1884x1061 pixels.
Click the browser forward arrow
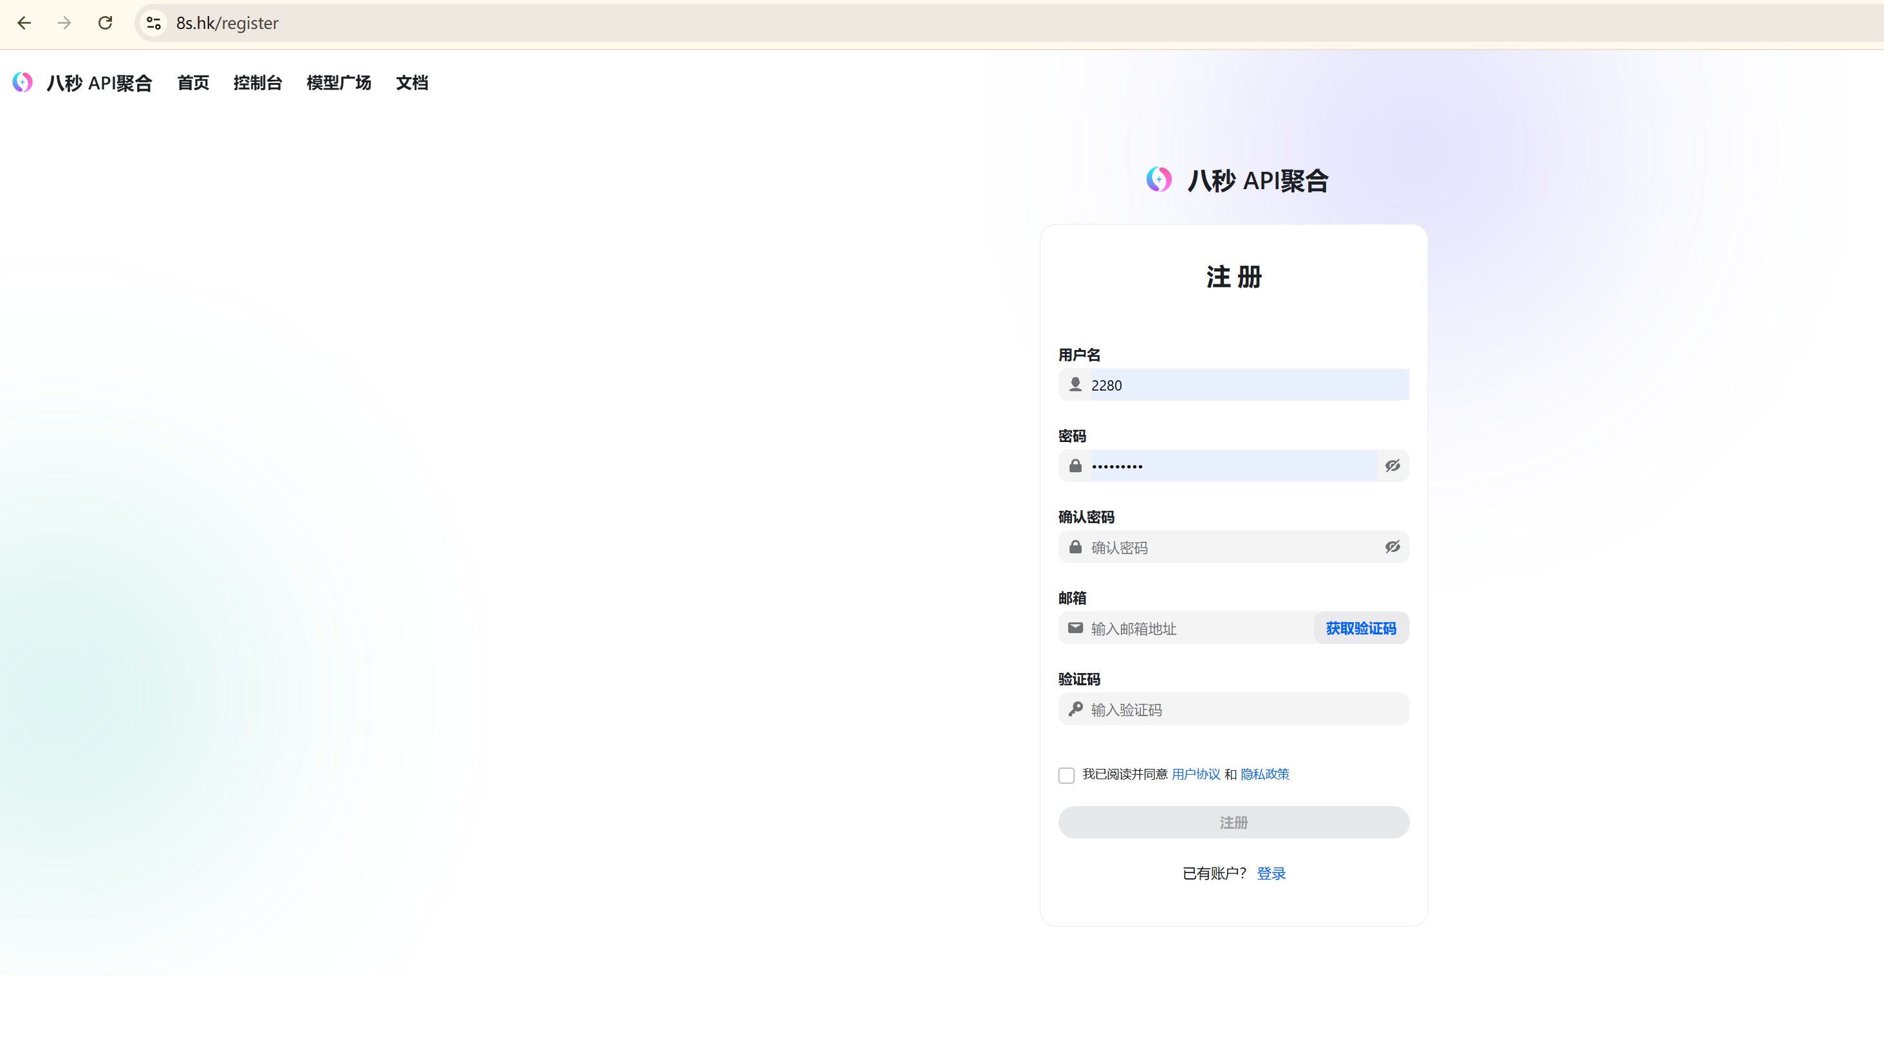click(x=64, y=23)
